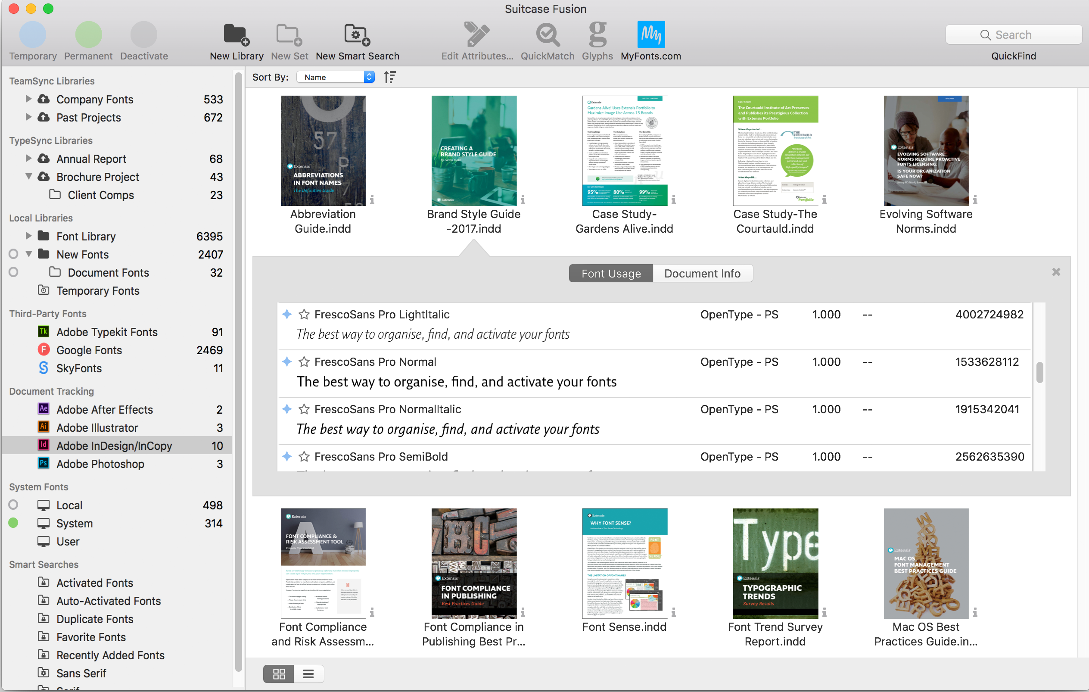Toggle the System fonts green activation dot
1089x692 pixels.
(13, 523)
